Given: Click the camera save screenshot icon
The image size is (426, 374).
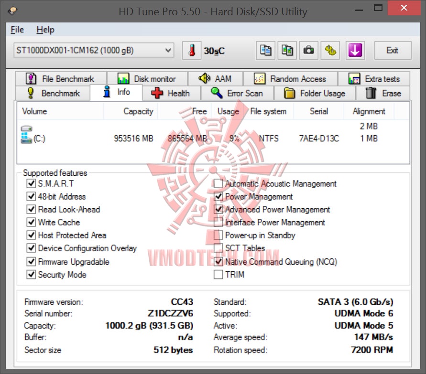Looking at the screenshot, I should pos(309,51).
